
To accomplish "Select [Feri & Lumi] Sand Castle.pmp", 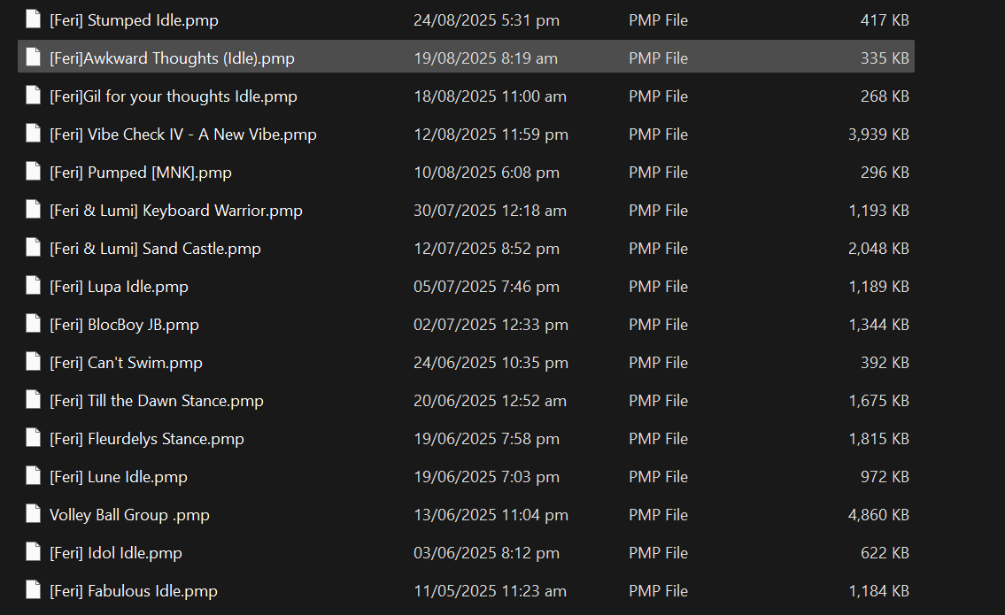I will coord(155,249).
